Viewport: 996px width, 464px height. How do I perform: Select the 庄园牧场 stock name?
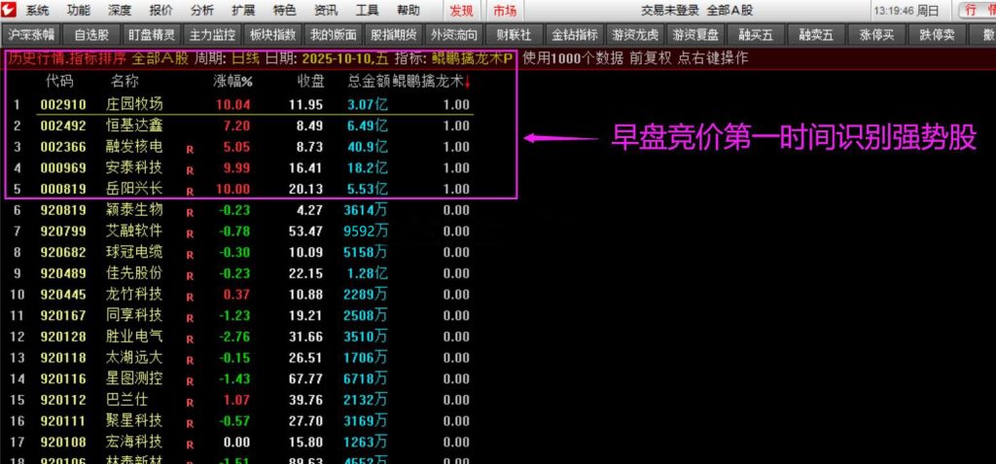coord(134,104)
